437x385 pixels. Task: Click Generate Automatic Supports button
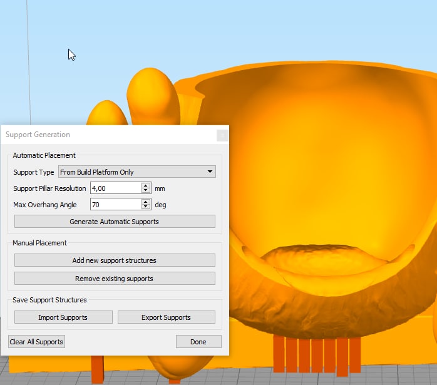115,222
